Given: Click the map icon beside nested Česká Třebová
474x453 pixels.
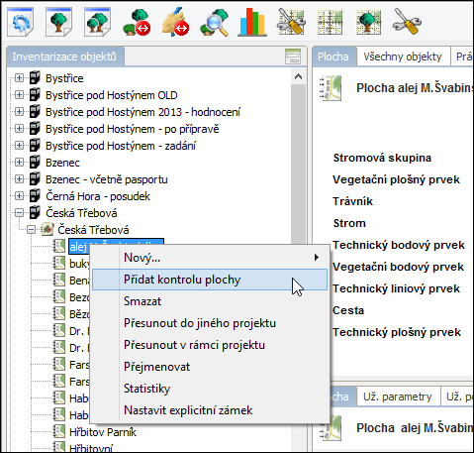Looking at the screenshot, I should pos(47,229).
